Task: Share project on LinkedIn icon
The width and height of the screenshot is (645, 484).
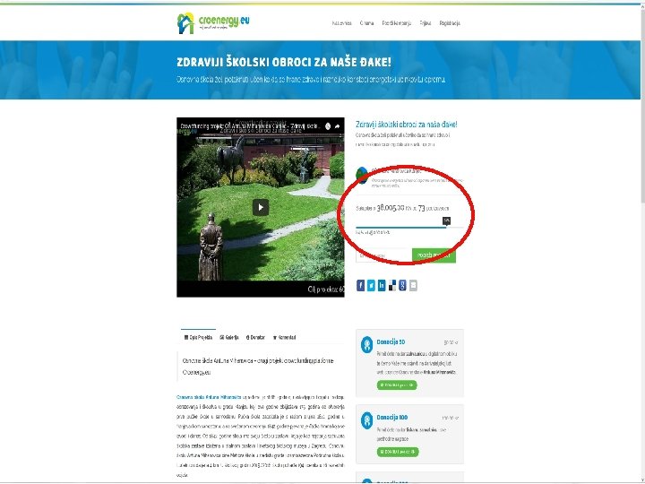Action: pyautogui.click(x=382, y=285)
